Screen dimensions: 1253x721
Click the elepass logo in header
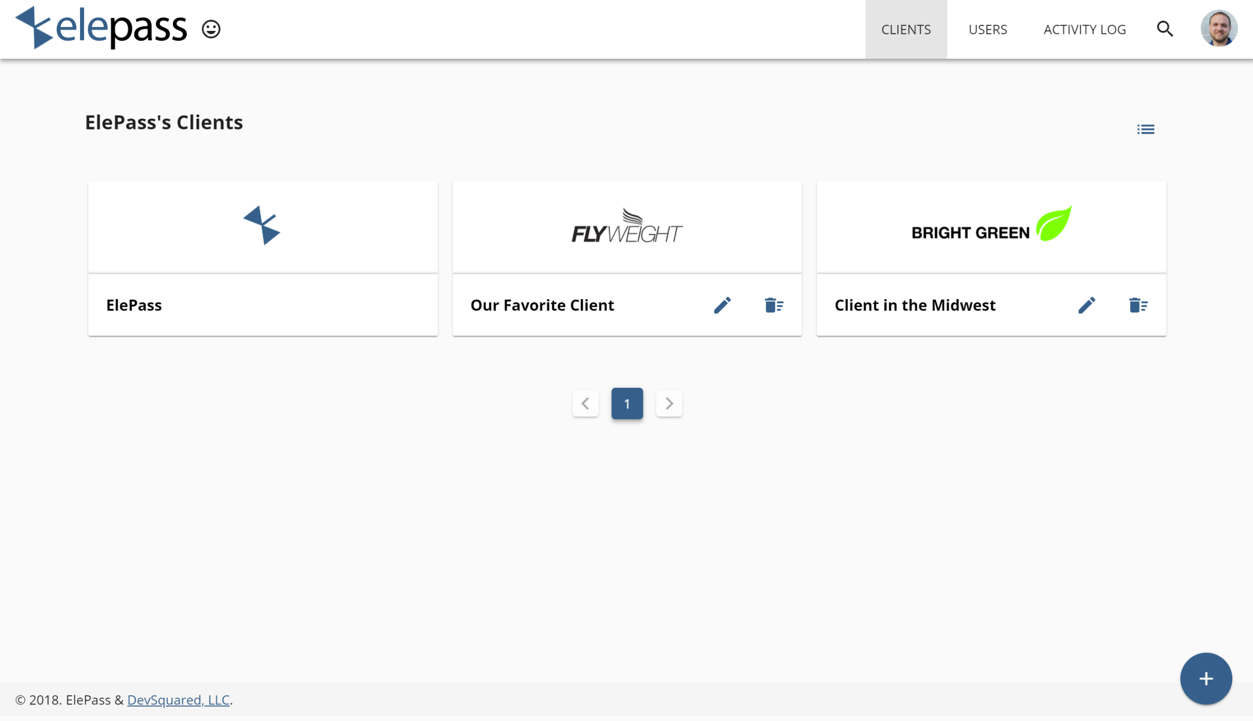(x=101, y=28)
